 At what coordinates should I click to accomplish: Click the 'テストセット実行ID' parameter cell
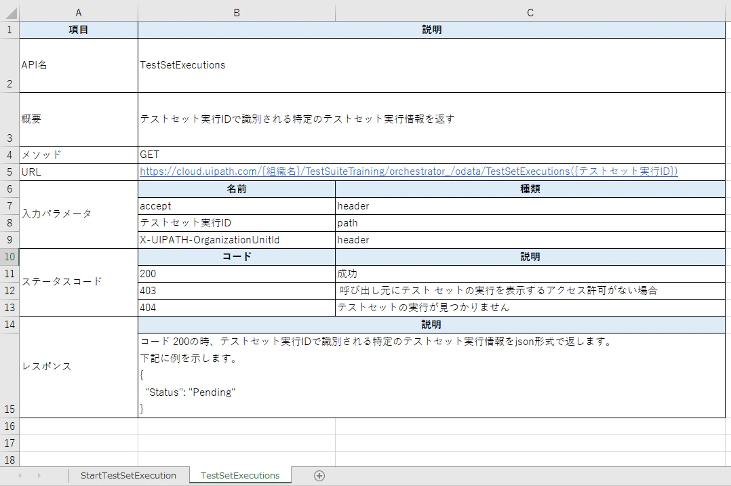tap(237, 223)
